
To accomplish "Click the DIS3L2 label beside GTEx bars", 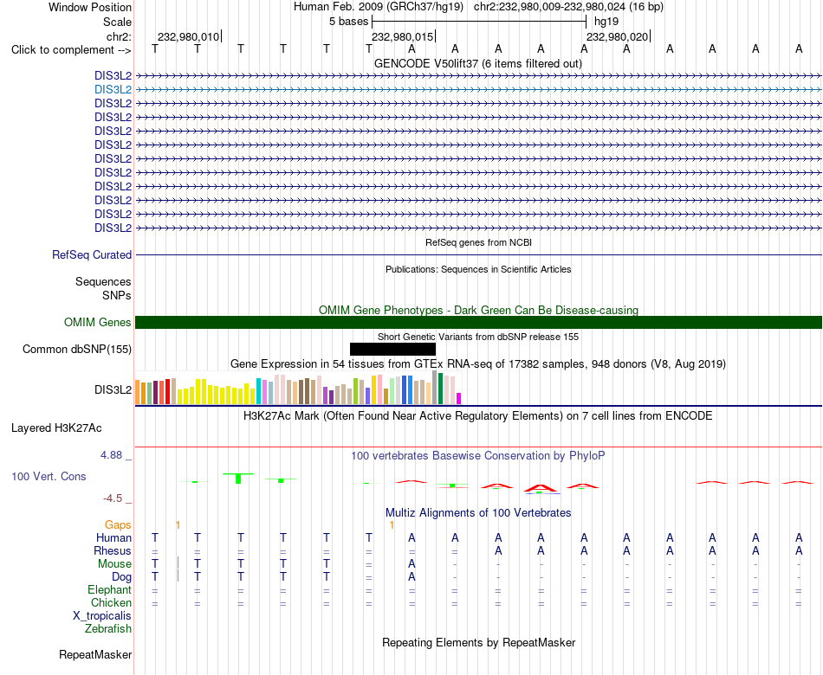I will coord(113,389).
